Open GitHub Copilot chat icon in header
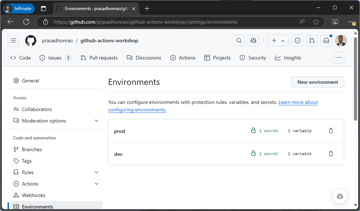This screenshot has width=360, height=211. (253, 40)
